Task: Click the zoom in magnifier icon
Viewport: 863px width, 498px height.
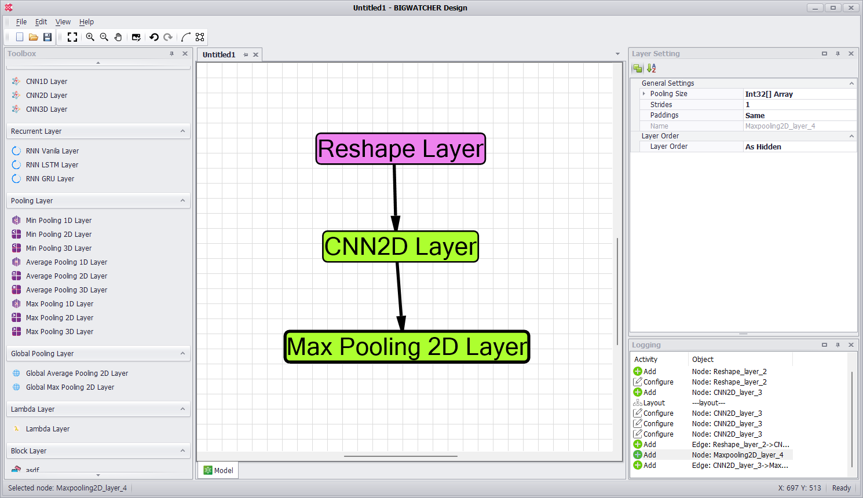Action: (x=90, y=37)
